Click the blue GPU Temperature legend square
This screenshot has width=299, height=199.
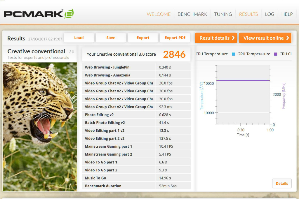pyautogui.click(x=233, y=54)
